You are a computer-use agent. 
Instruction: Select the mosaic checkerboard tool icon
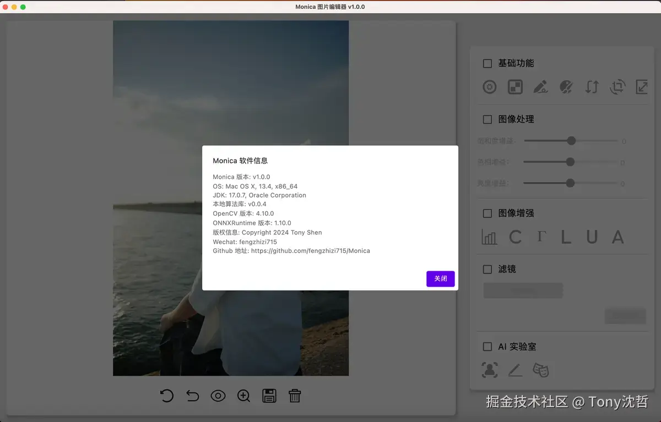click(x=515, y=87)
